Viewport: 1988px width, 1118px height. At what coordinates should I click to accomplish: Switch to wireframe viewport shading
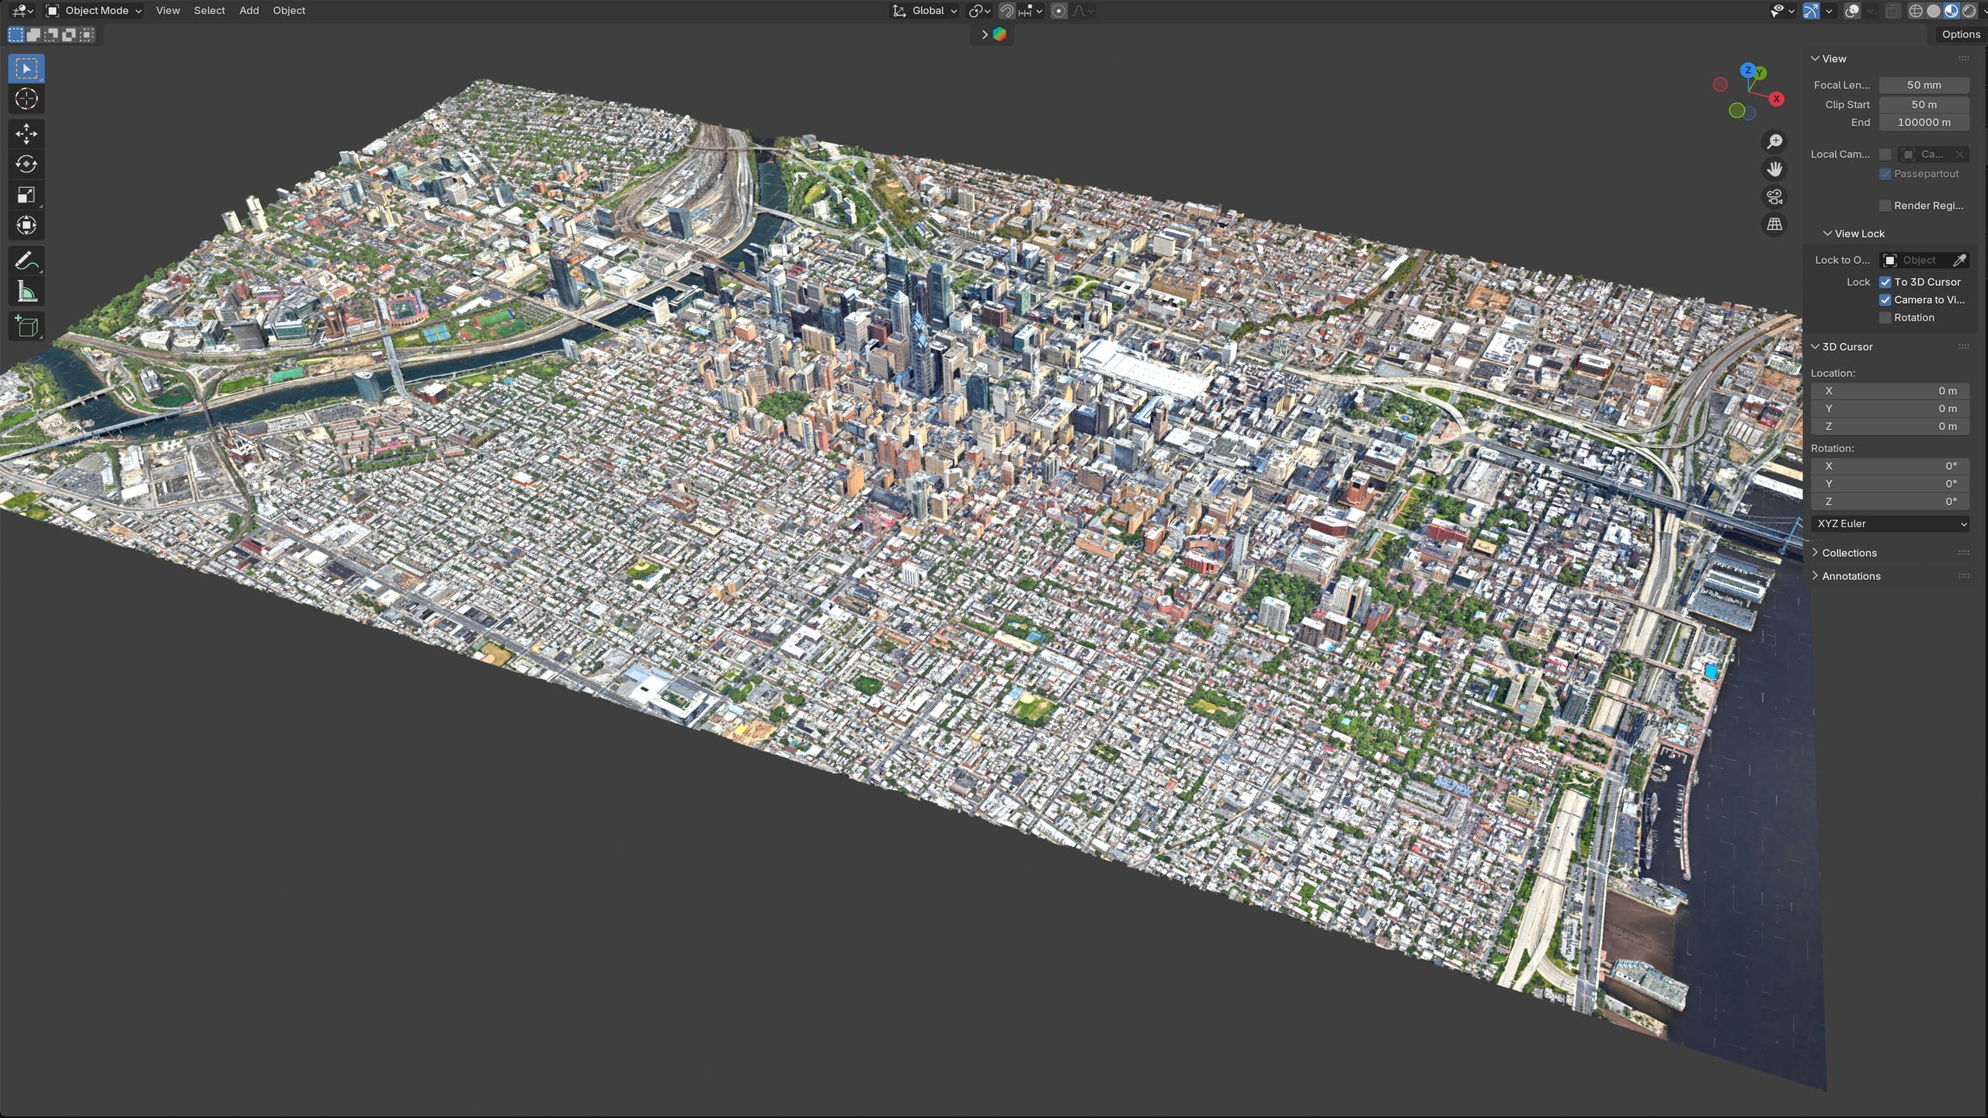click(1916, 11)
